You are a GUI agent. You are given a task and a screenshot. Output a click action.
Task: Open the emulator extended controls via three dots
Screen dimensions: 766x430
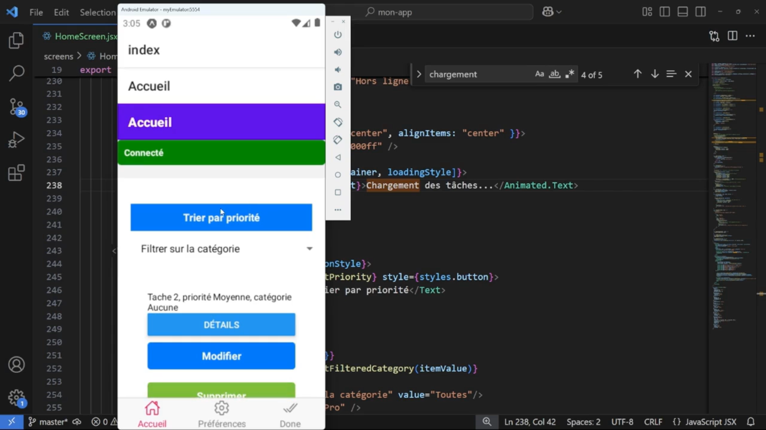click(x=338, y=210)
